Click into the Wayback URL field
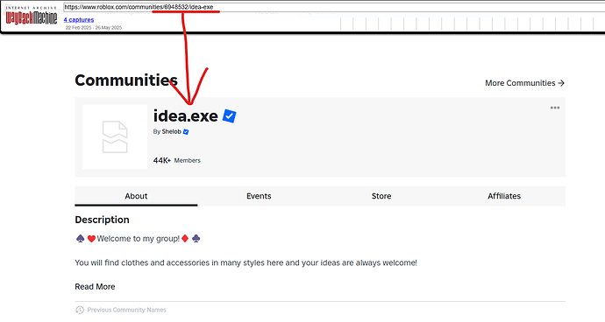 point(334,7)
